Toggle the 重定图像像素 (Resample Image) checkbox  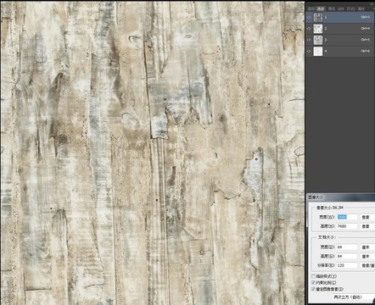(x=313, y=289)
